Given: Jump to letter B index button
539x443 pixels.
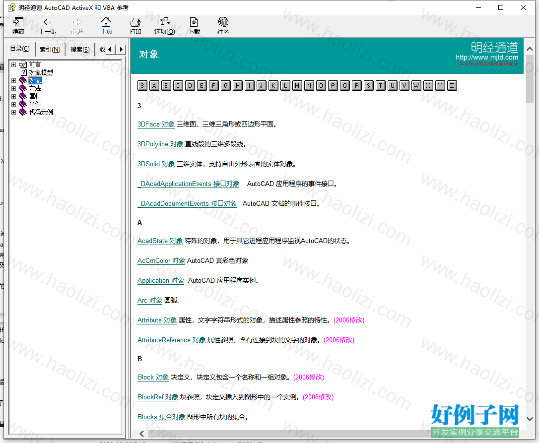Looking at the screenshot, I should (x=166, y=86).
